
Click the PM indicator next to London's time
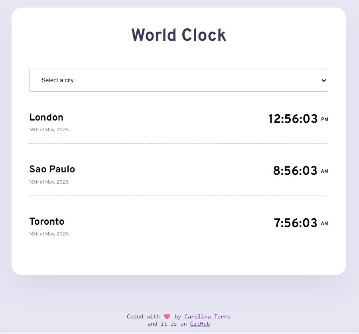point(325,119)
